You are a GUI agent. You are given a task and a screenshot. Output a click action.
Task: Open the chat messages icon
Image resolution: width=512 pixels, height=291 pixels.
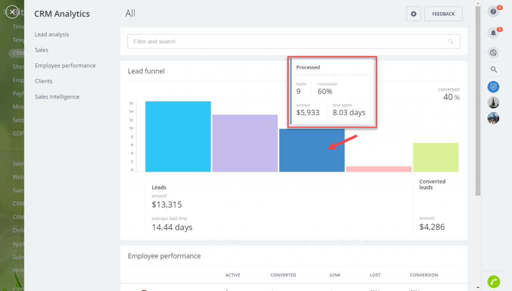point(493,52)
